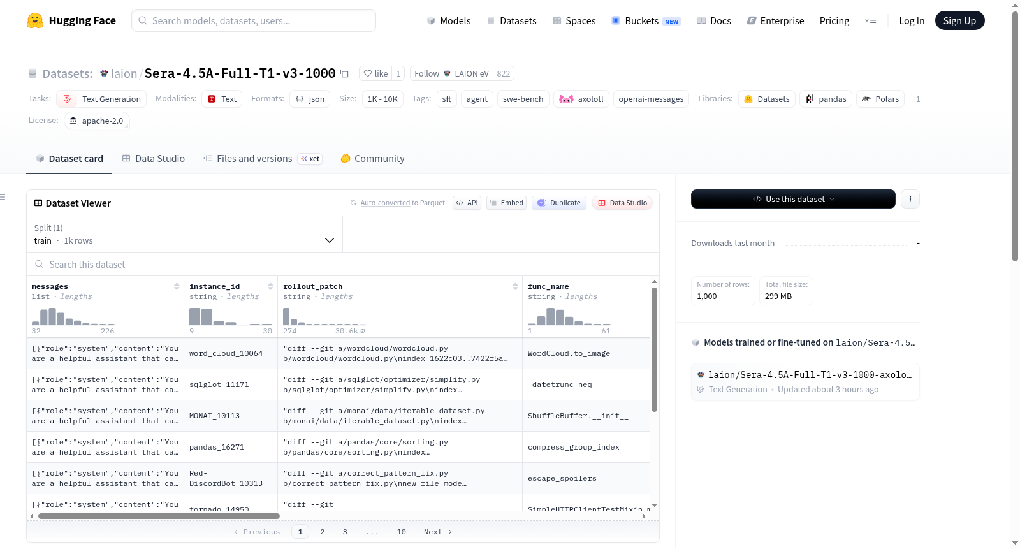Click the Duplicate button in viewer
This screenshot has width=1020, height=549.
click(x=559, y=203)
